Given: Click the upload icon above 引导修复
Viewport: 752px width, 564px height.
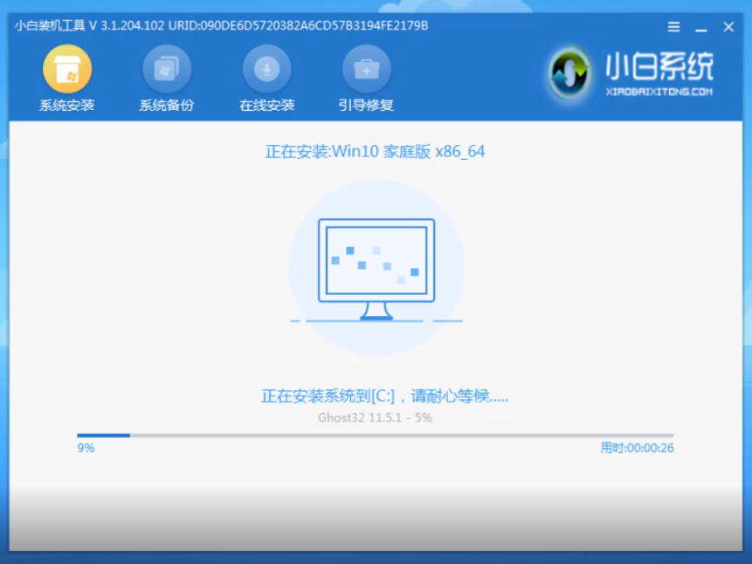Looking at the screenshot, I should pyautogui.click(x=366, y=68).
